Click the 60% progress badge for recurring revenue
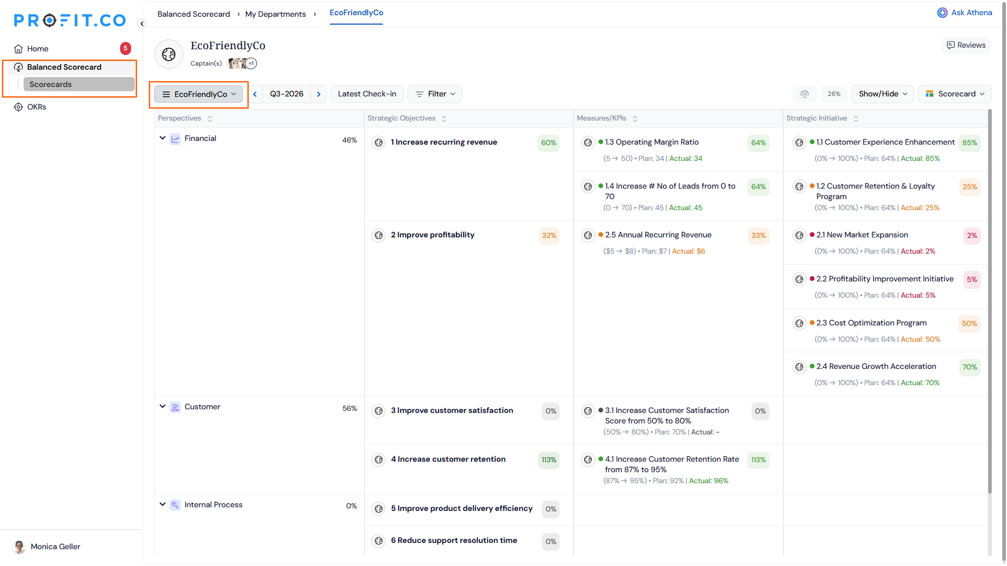Viewport: 1007px width, 566px height. point(549,143)
